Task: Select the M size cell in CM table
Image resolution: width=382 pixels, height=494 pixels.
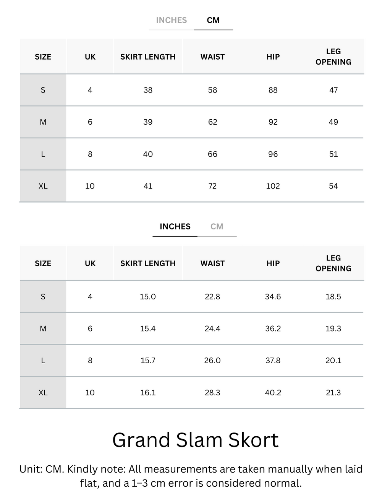Action: [x=43, y=122]
